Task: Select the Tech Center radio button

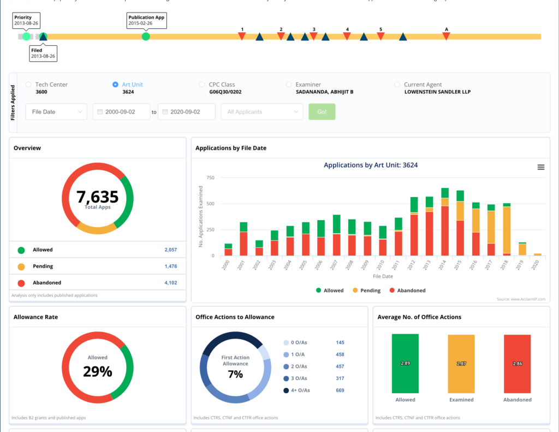Action: tap(28, 85)
